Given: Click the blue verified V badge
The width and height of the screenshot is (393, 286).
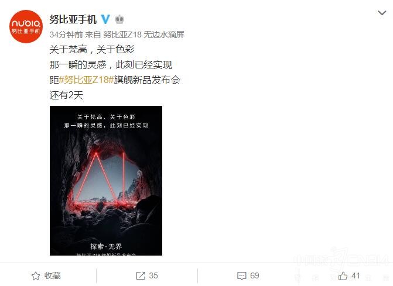Looking at the screenshot, I should [x=105, y=19].
